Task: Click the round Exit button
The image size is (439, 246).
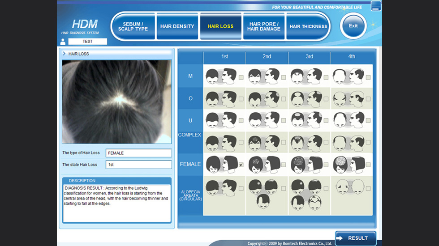Action: 353,26
